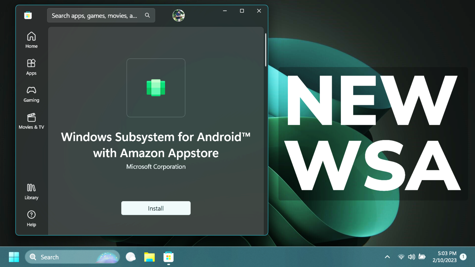The height and width of the screenshot is (267, 475).
Task: Open your account profile picture menu
Action: tap(178, 15)
